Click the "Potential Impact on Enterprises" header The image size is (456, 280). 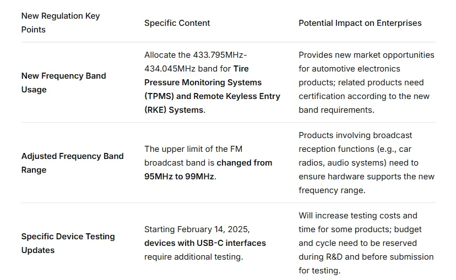coord(360,23)
